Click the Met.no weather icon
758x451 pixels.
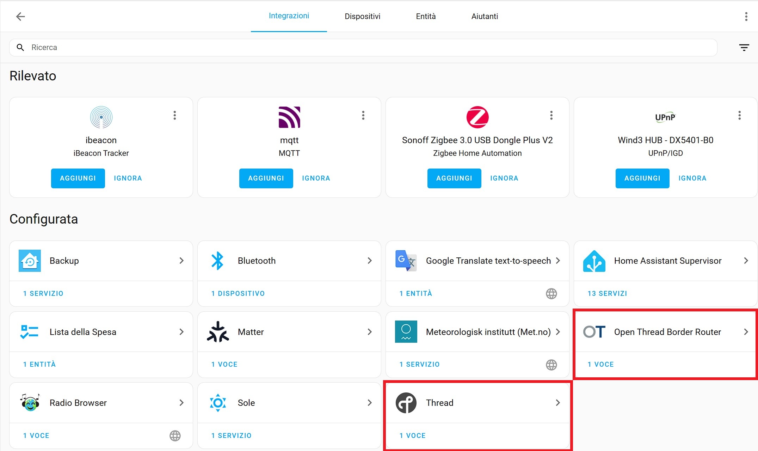[x=406, y=332]
